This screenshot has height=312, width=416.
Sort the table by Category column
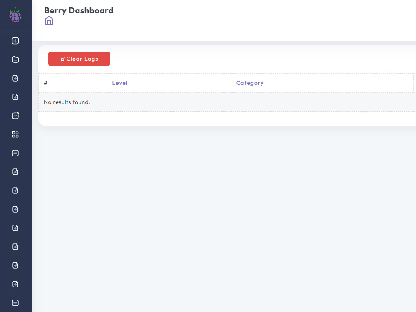(250, 83)
